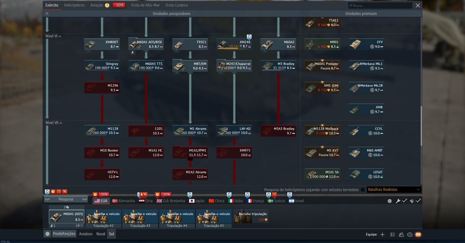Click the Recrutar tripulação button
The width and height of the screenshot is (465, 243).
click(x=251, y=216)
